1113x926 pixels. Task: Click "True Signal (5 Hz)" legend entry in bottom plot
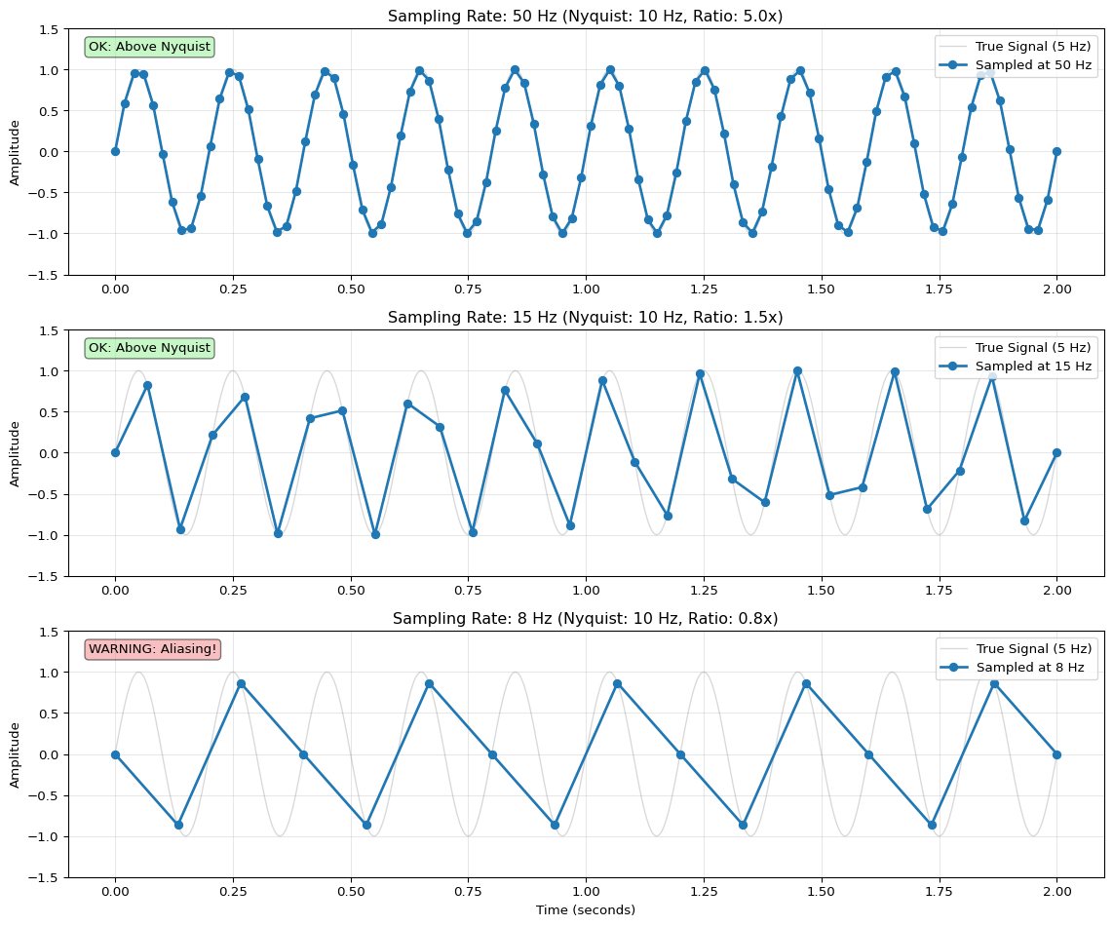(1033, 649)
